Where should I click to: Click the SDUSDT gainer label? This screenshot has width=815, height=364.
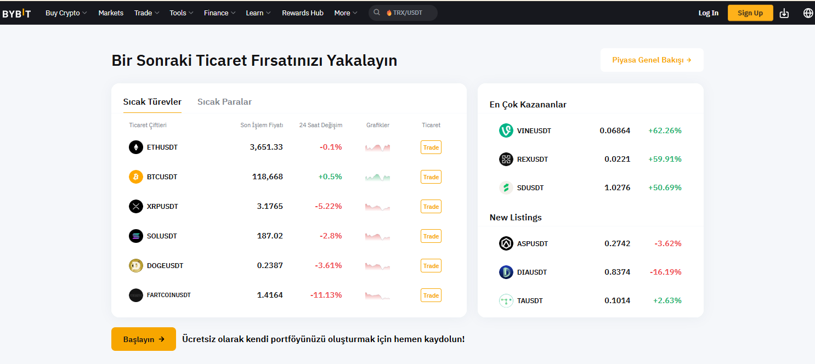[530, 187]
